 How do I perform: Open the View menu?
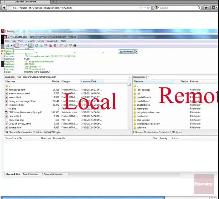tap(21, 41)
